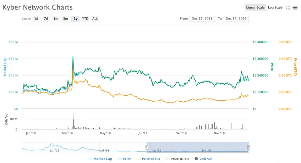Open the To date field
301x163 pixels.
tap(236, 18)
